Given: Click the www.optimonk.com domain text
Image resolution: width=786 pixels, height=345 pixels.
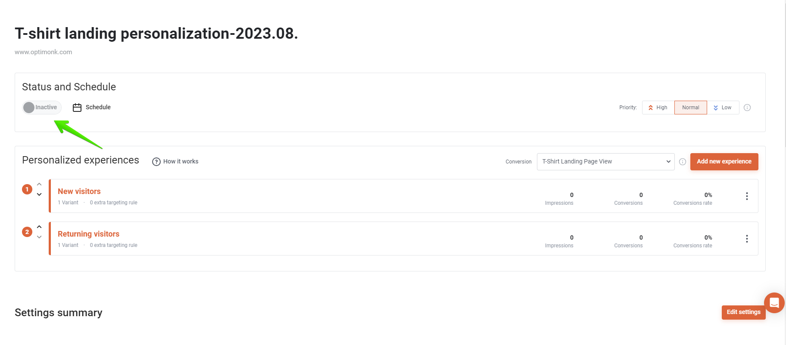Looking at the screenshot, I should 44,52.
